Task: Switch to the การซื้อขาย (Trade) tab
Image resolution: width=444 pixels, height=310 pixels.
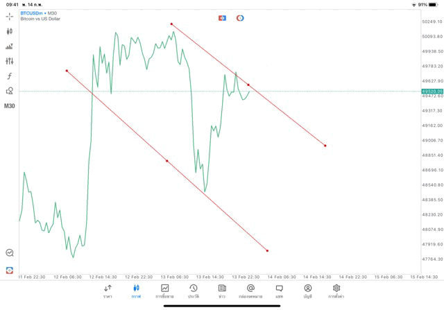Action: [x=165, y=291]
